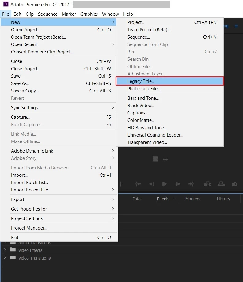243x282 pixels.
Task: Click the Overwrite edit icon
Action: tap(221, 184)
